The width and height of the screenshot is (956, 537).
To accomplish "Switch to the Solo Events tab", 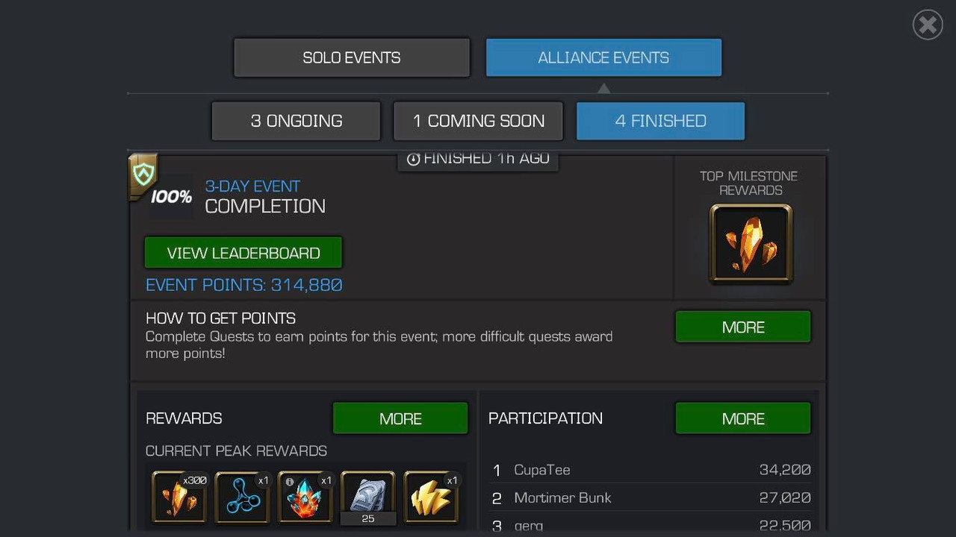I will pyautogui.click(x=352, y=57).
